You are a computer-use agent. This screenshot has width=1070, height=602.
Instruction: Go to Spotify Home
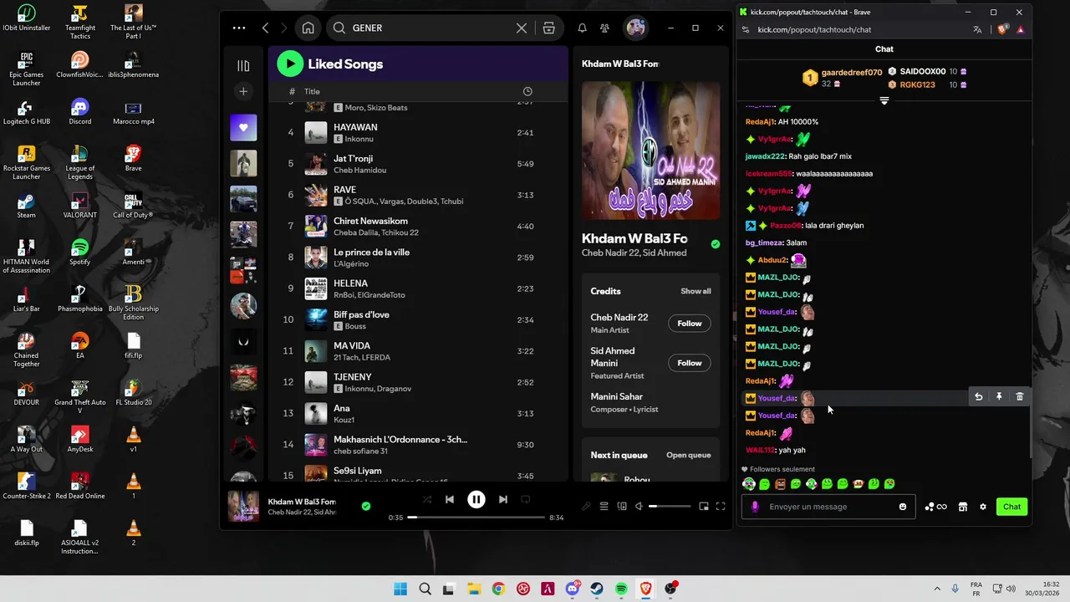(308, 28)
